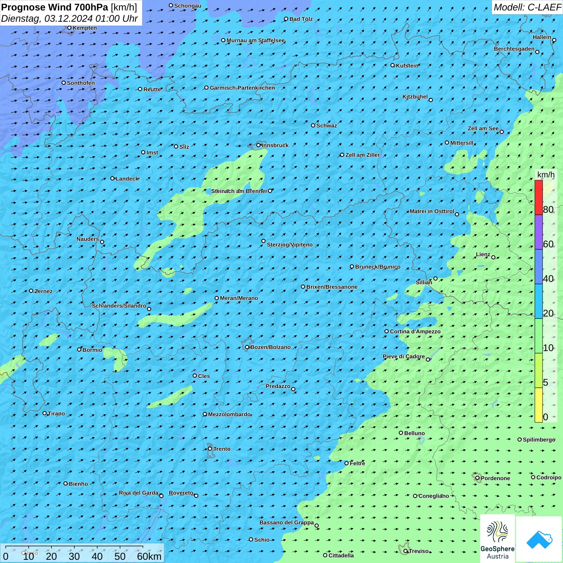Viewport: 563px width, 563px height.
Task: Select the Bozen/Bolzano location marker
Action: pyautogui.click(x=247, y=347)
